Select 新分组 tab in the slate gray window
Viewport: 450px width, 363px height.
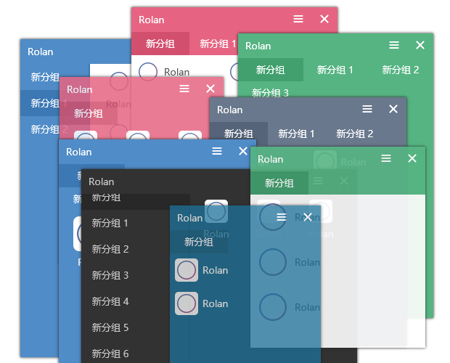point(239,134)
